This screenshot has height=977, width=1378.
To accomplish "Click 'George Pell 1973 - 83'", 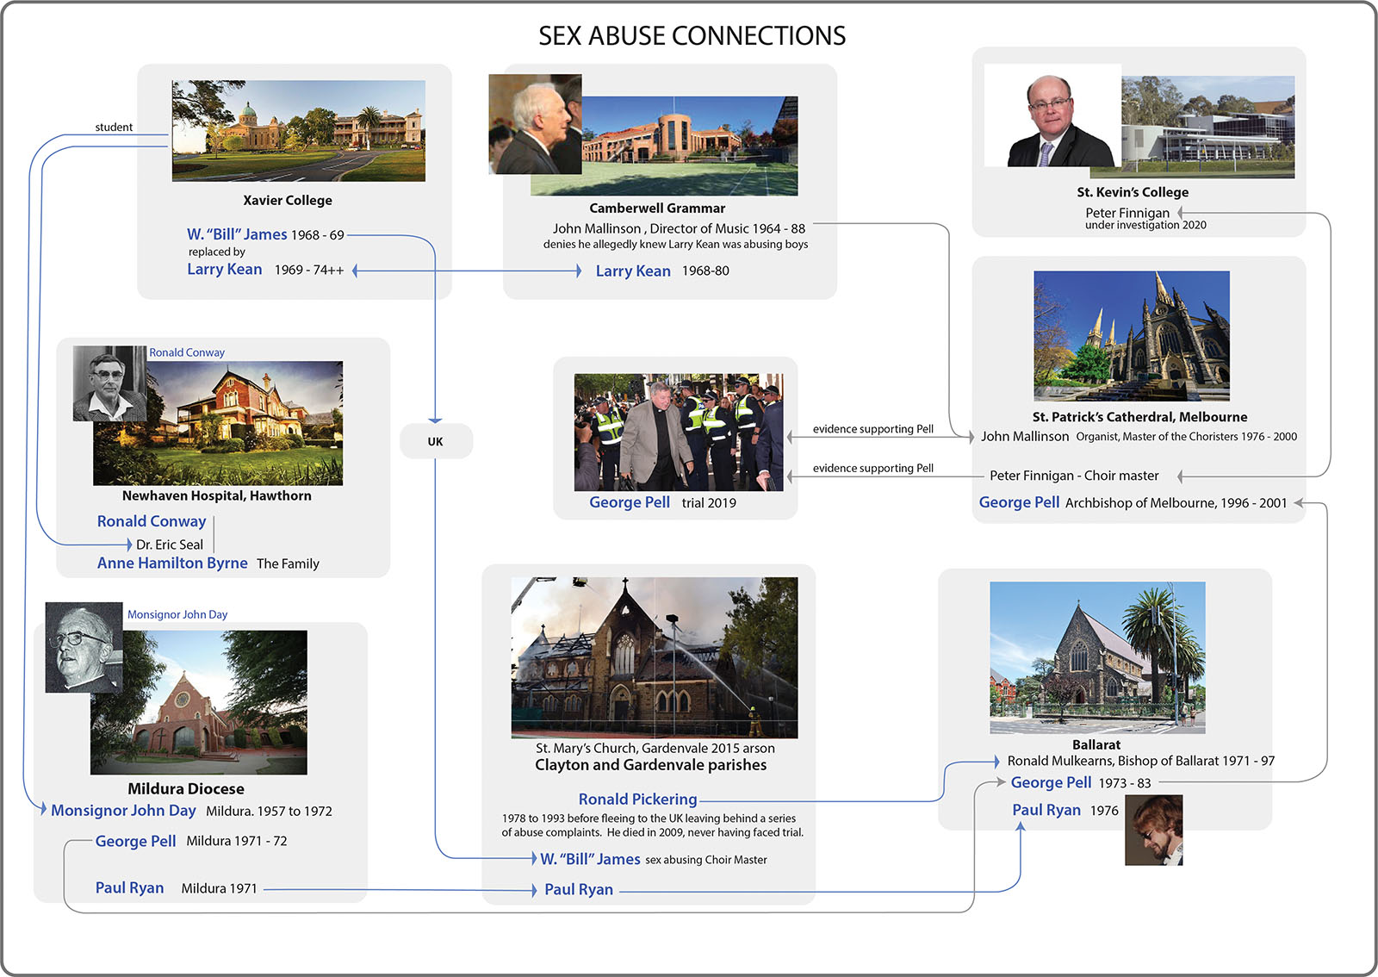I will click(1080, 782).
